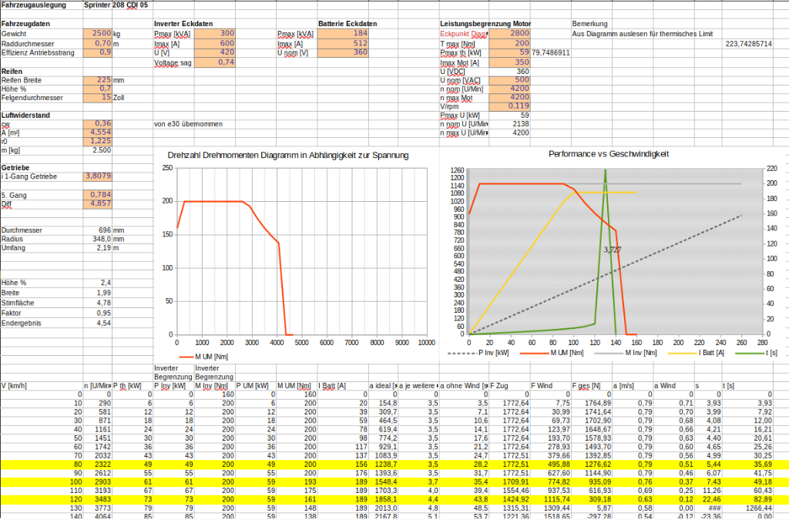789x520 pixels.
Task: Click the i 1-Gang Getriebe value 3,8079
Action: click(97, 176)
